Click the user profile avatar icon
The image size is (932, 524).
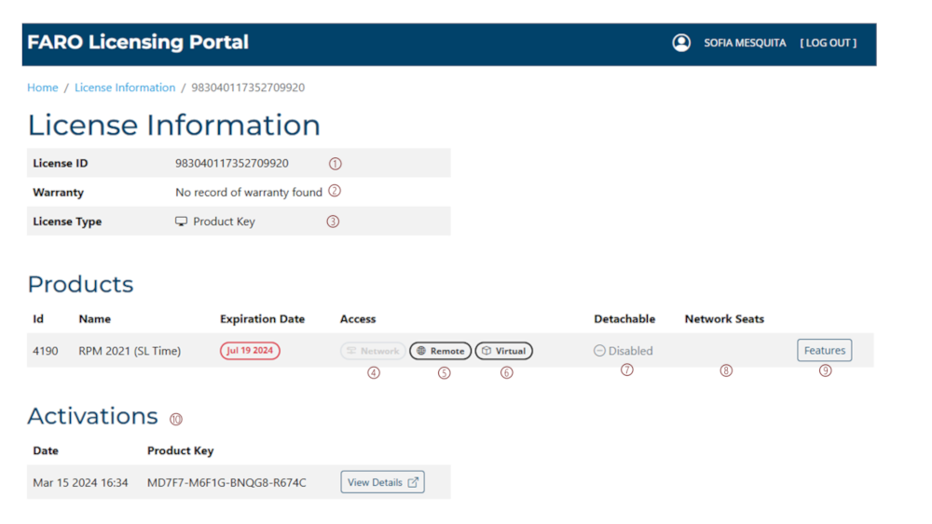[x=681, y=43]
